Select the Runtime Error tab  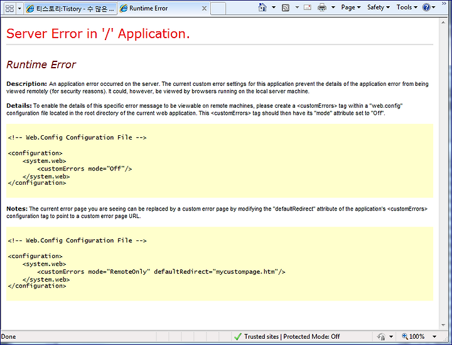[163, 8]
